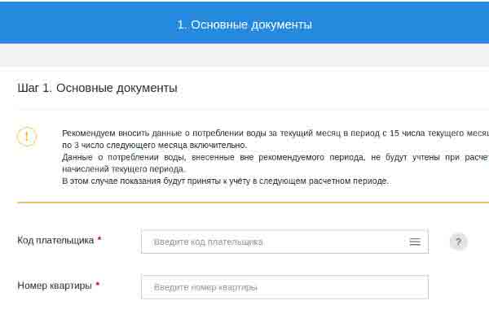Focus the 'Введите номер квартиры' input field

point(284,287)
